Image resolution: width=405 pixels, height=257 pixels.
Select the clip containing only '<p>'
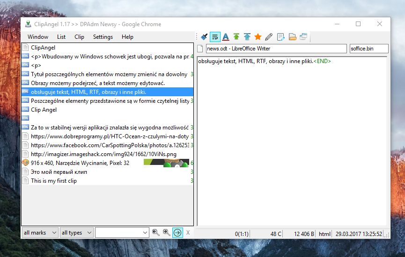tap(107, 65)
